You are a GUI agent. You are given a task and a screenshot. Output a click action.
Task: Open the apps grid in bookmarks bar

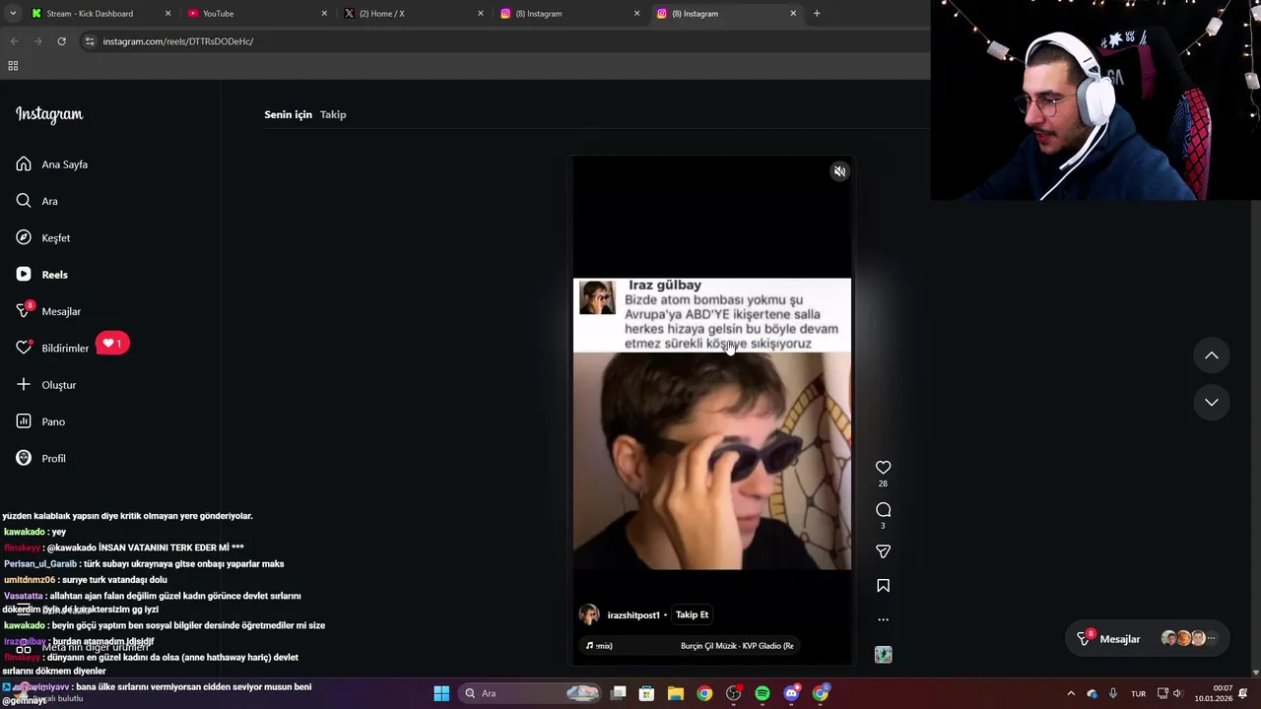pos(13,66)
